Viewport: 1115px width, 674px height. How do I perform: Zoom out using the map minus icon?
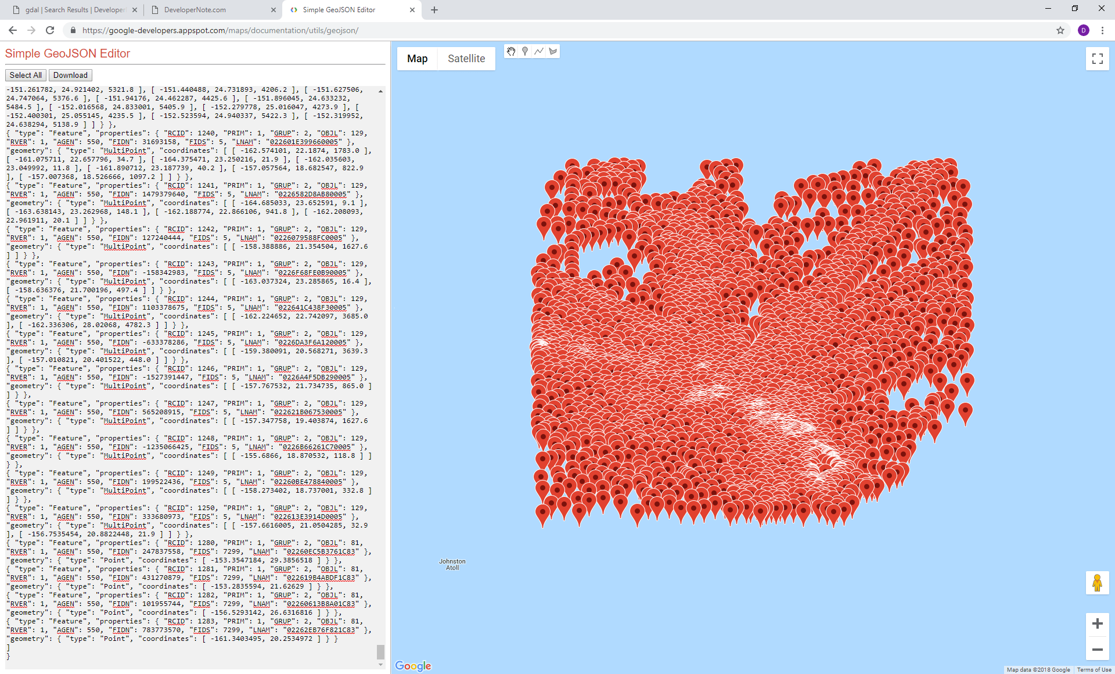(1097, 650)
